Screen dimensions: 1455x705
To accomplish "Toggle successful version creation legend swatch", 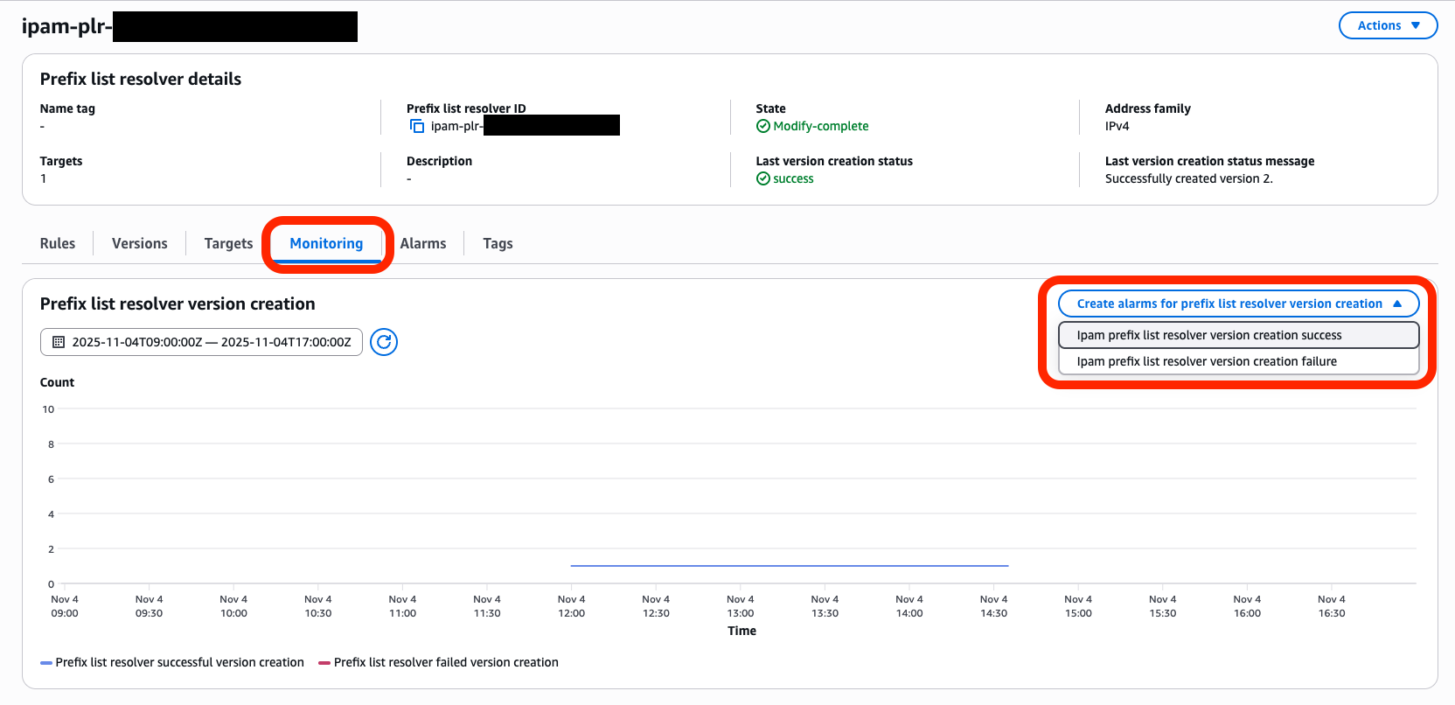I will pos(46,663).
